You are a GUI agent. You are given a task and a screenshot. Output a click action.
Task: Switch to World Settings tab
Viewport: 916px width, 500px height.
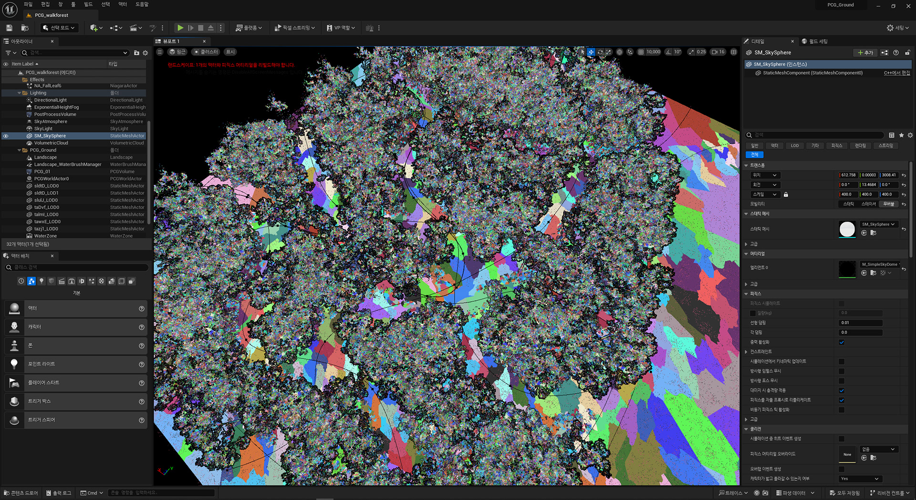(815, 41)
